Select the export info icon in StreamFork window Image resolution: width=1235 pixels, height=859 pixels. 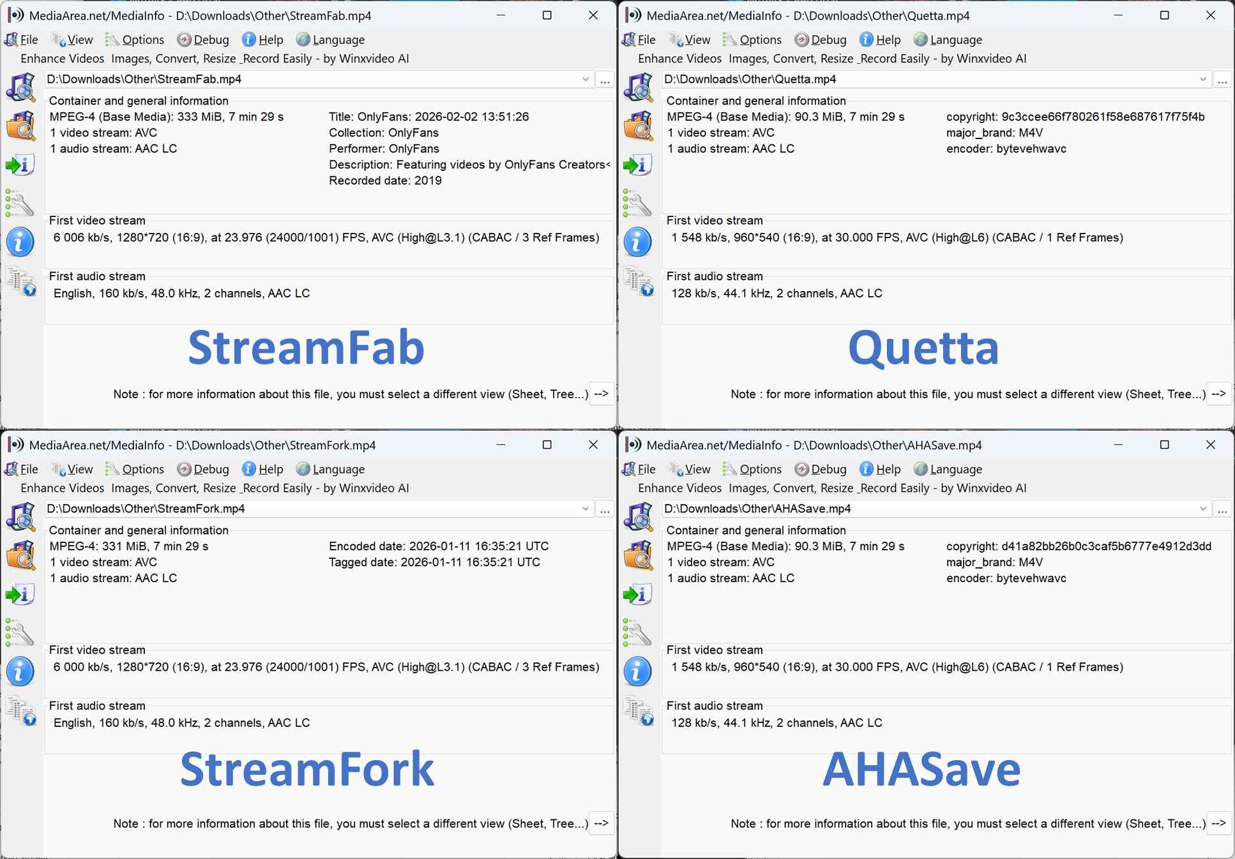[21, 594]
